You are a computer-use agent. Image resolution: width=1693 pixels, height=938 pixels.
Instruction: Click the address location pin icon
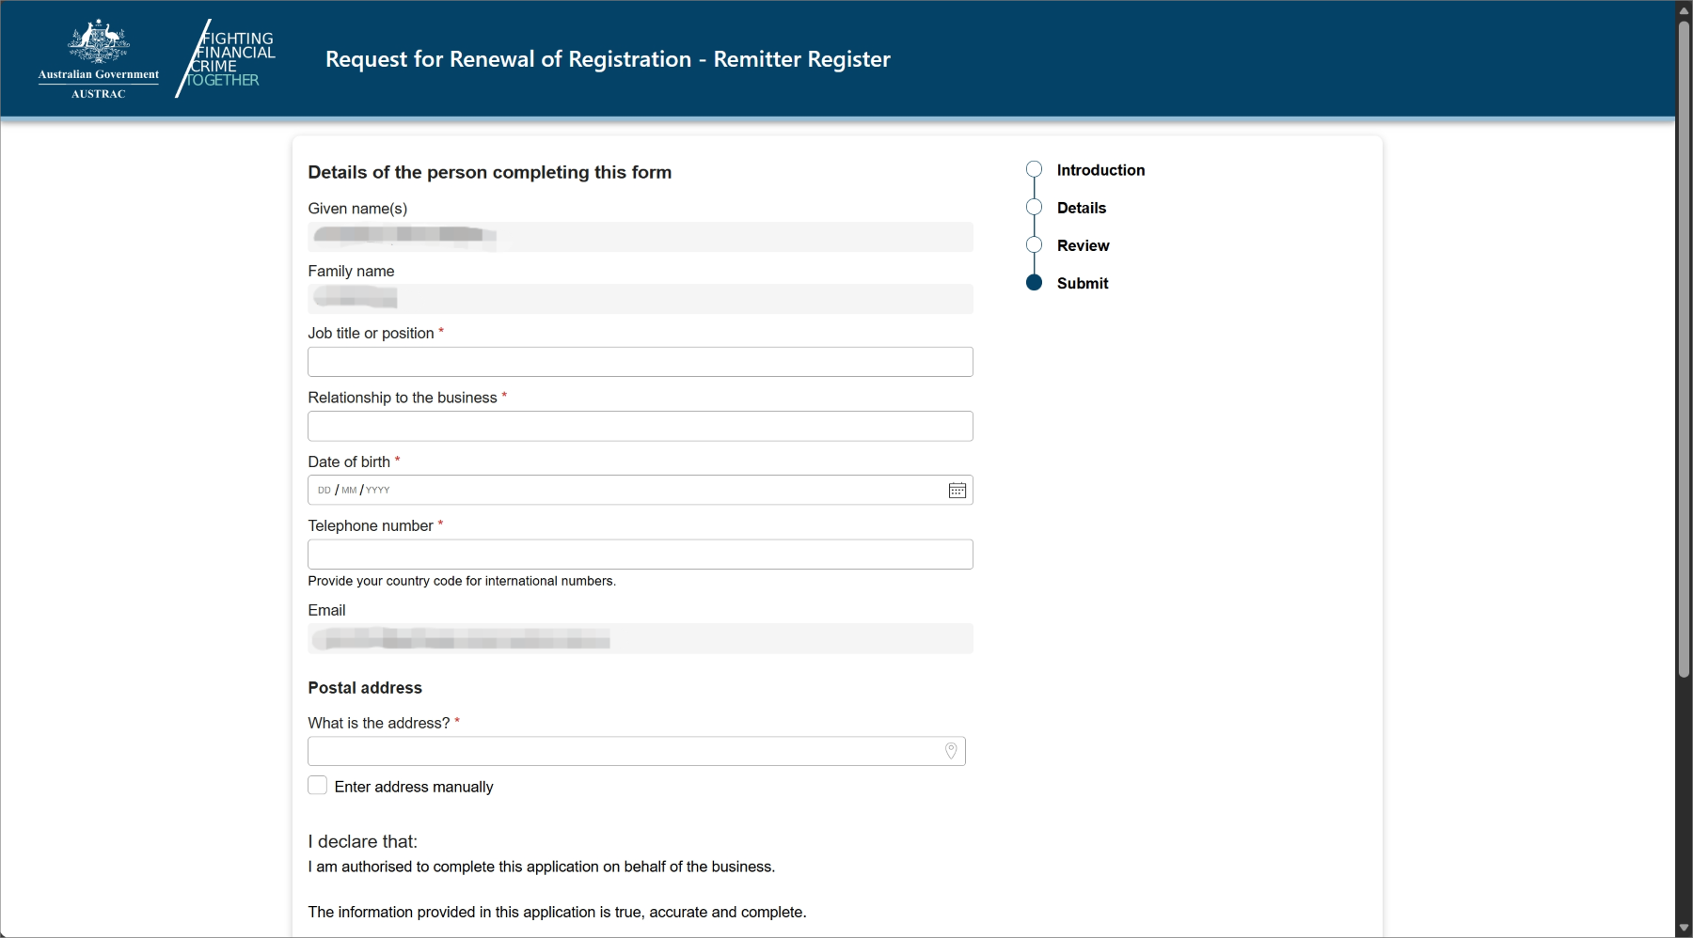click(951, 751)
